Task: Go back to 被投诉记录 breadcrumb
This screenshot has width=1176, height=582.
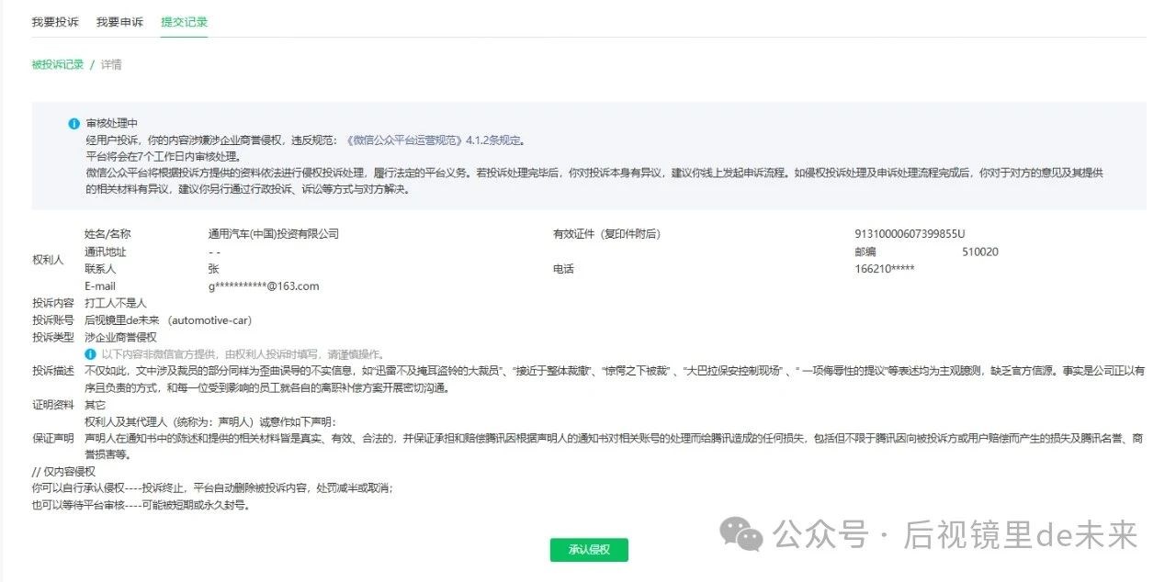Action: pyautogui.click(x=57, y=64)
